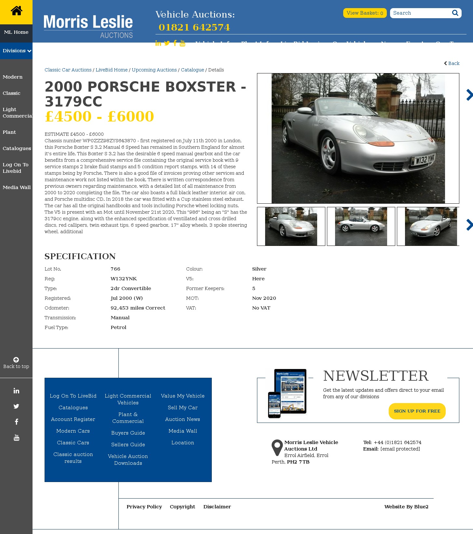The image size is (473, 534).
Task: Click the [email protected] address
Action: (x=400, y=449)
